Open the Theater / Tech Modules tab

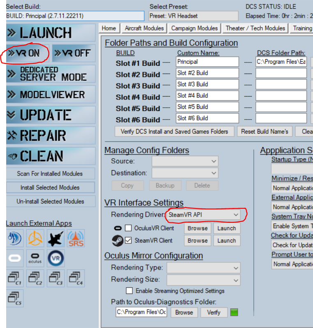tap(255, 28)
